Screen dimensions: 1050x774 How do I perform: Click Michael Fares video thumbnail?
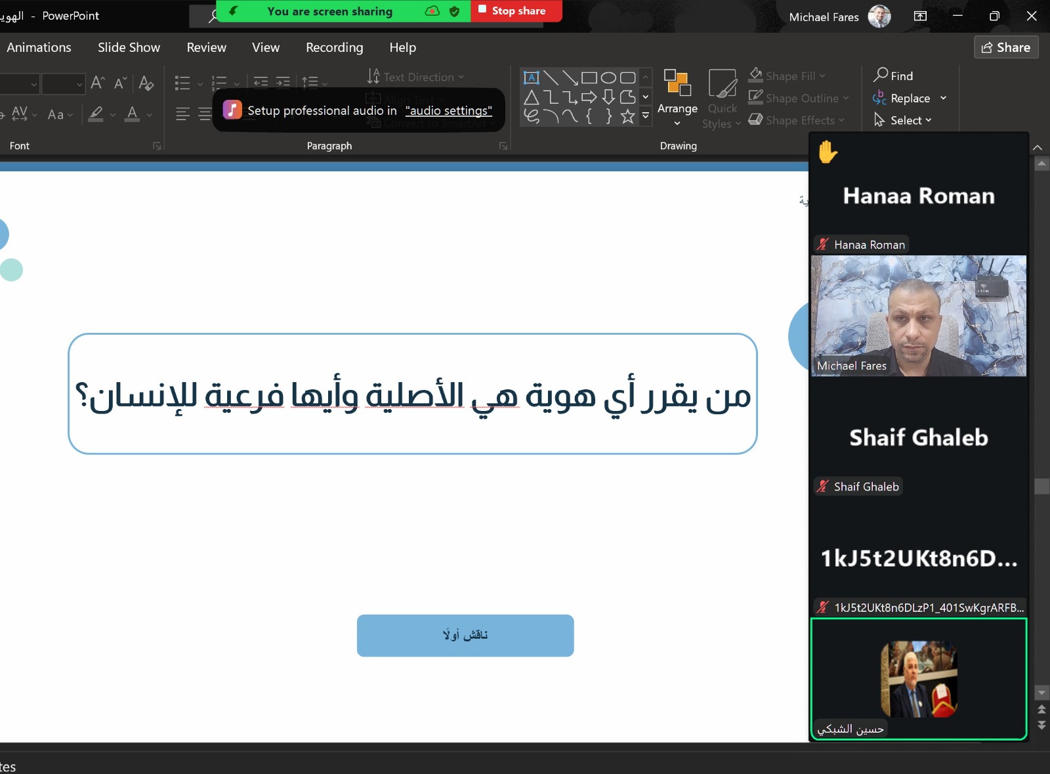(x=919, y=316)
